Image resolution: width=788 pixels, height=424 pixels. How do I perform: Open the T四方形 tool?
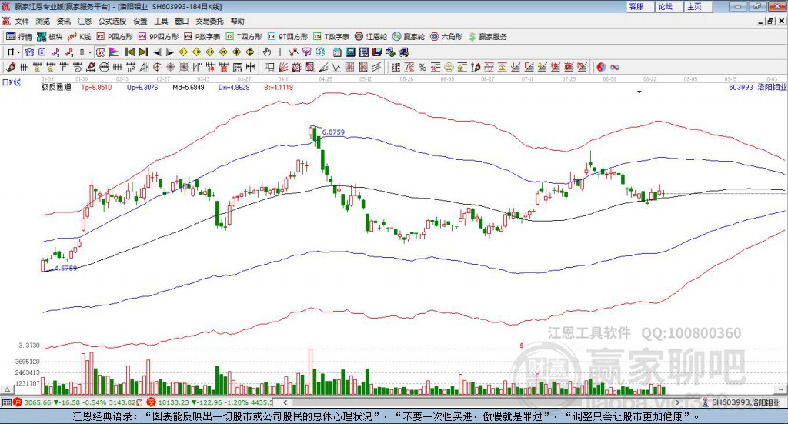[x=244, y=37]
